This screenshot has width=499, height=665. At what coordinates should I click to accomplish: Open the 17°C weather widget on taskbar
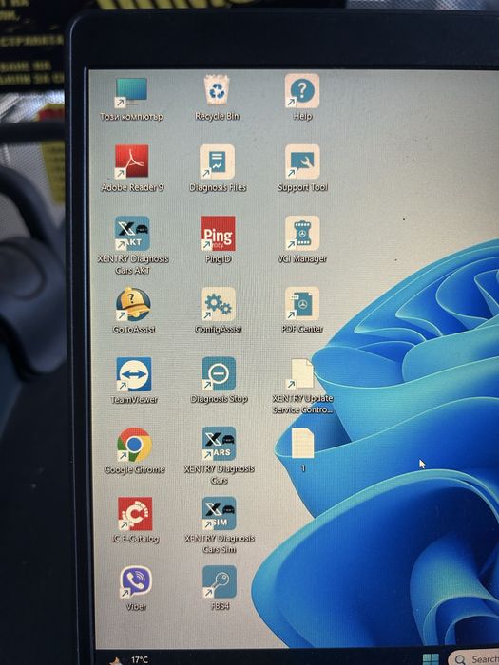point(129,659)
